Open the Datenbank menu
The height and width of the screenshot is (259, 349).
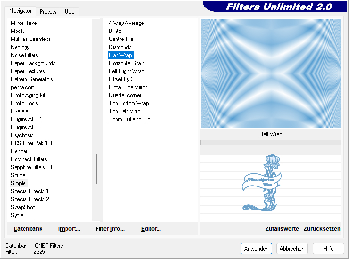tap(28, 229)
